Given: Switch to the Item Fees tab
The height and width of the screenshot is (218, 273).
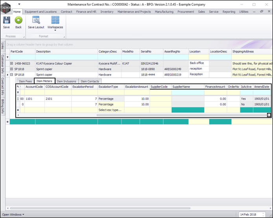Looking at the screenshot, I should tap(26, 81).
